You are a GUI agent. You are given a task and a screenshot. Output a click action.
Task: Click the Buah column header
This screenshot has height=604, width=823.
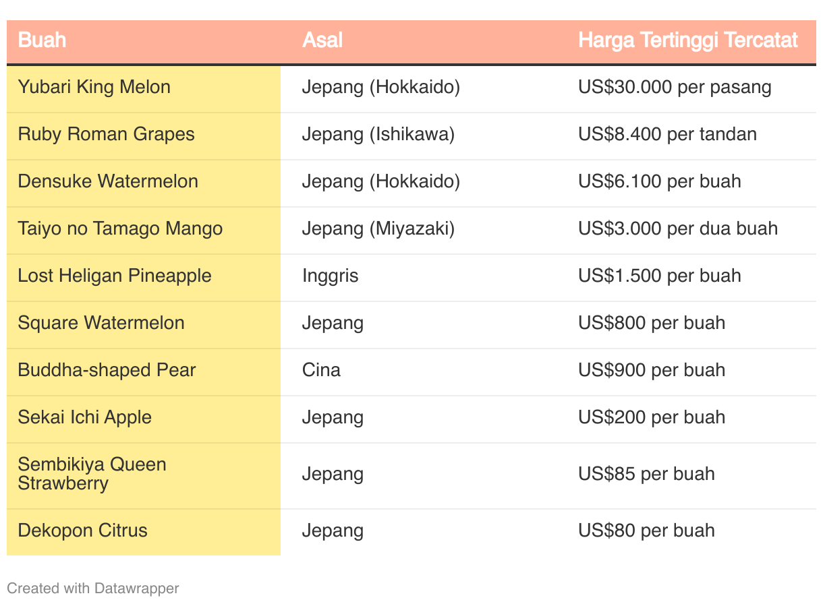tap(42, 40)
